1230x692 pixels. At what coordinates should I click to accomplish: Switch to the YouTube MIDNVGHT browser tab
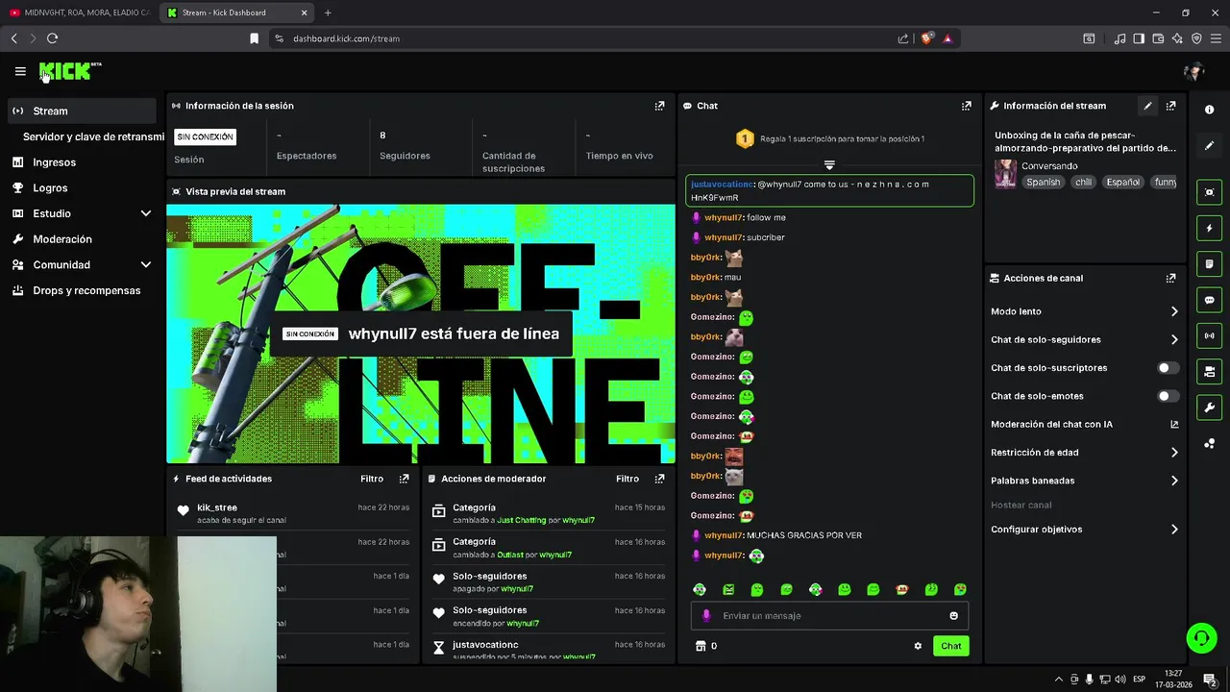coord(80,12)
